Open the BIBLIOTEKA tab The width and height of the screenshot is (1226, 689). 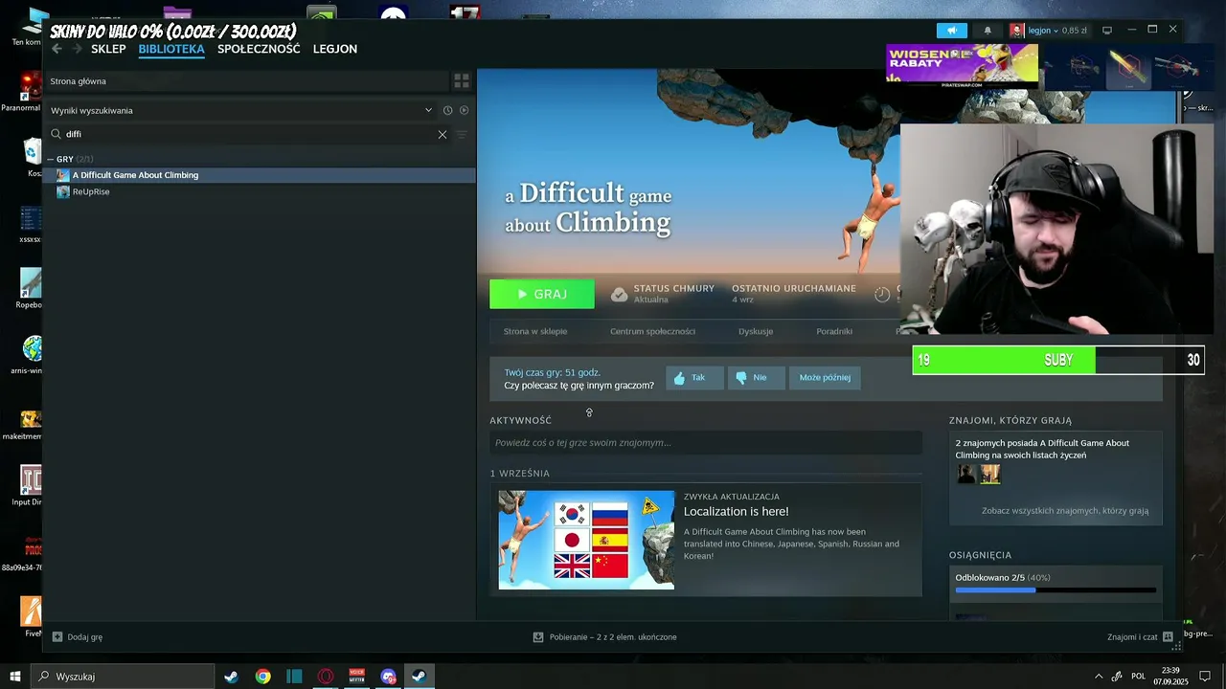pyautogui.click(x=171, y=49)
